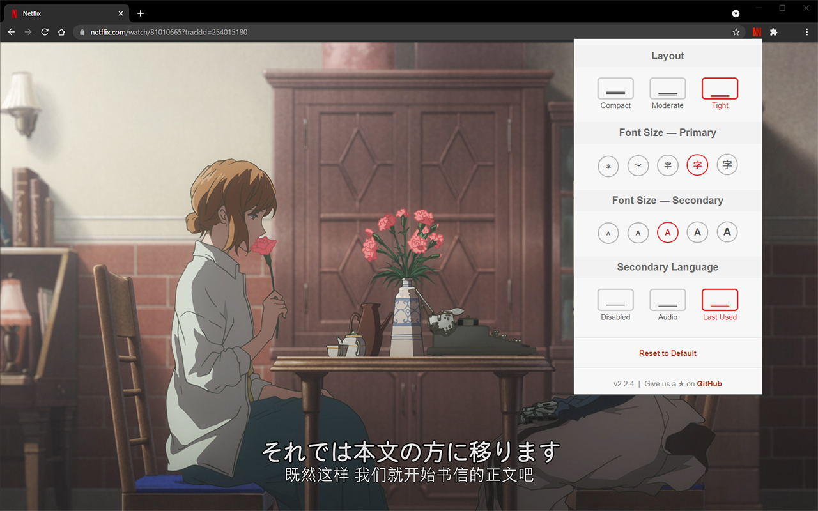Disable the secondary language subtitles

point(615,300)
